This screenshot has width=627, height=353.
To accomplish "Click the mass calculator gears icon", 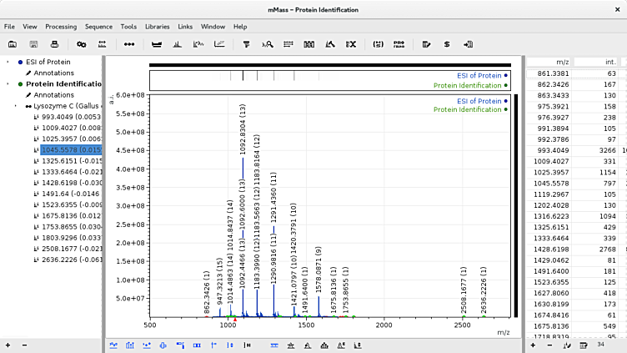I will (81, 43).
